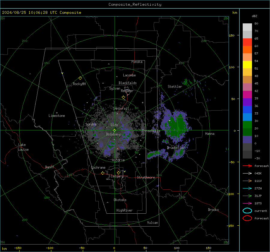The width and height of the screenshot is (270, 252).
Task: Click the asterisk marker above Limestone
Action: coord(57,113)
